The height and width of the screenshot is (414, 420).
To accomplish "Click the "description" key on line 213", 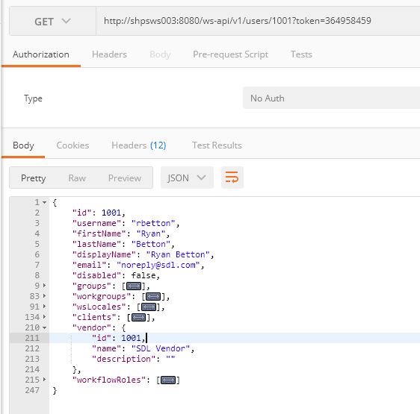I will [123, 359].
